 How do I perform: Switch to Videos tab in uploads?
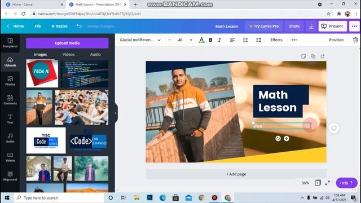[x=68, y=55]
